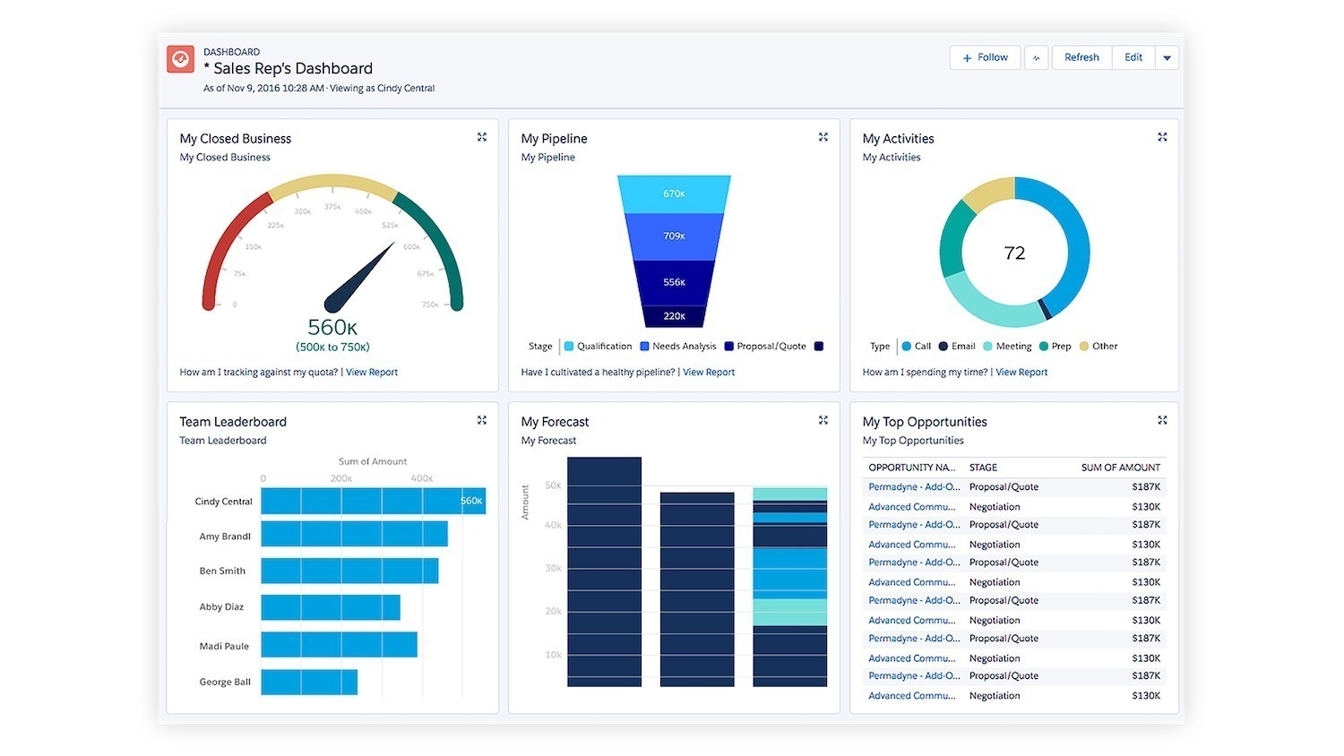The width and height of the screenshot is (1344, 756).
Task: Expand the My Activities donut chart widget
Action: click(x=1162, y=136)
